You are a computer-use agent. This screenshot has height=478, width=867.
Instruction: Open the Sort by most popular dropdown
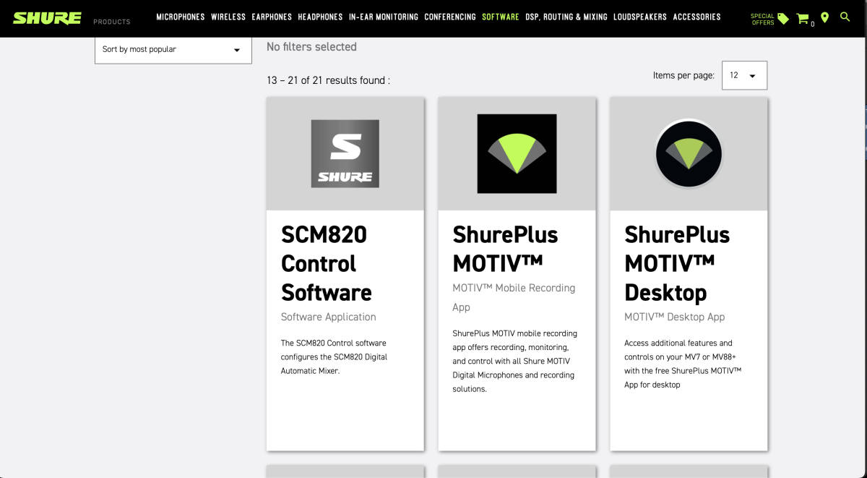(x=173, y=50)
